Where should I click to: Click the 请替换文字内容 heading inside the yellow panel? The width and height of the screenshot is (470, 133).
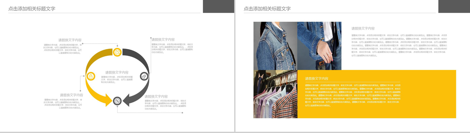[317, 78]
